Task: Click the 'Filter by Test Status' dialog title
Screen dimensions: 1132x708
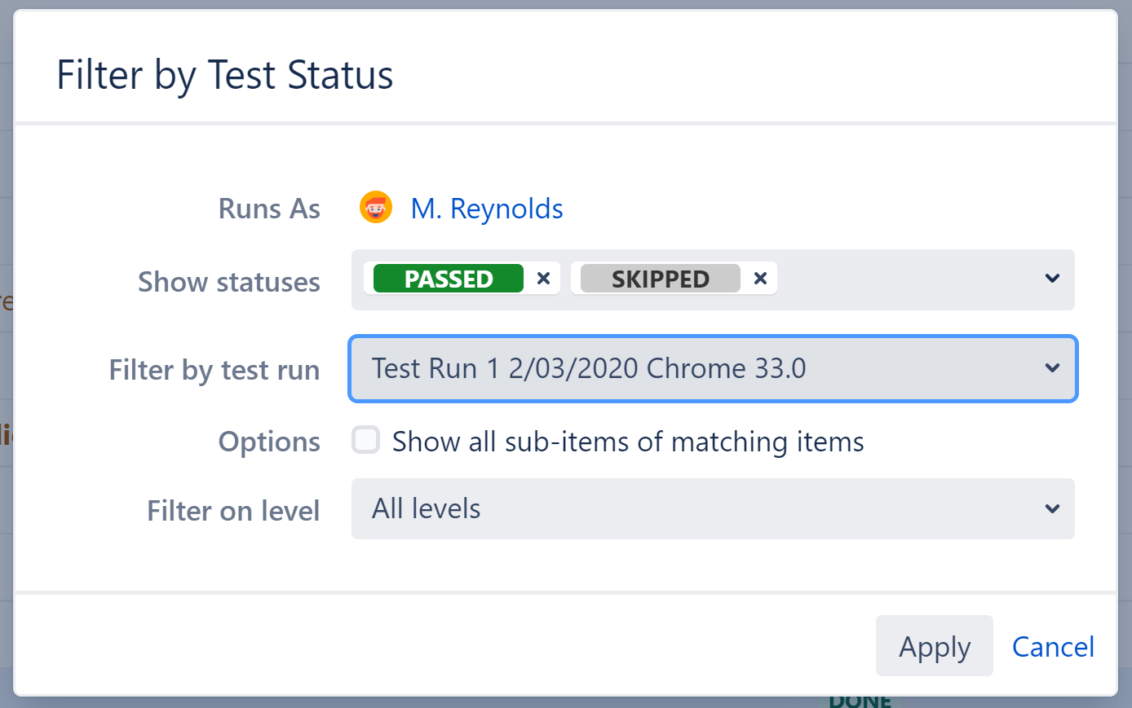Action: (224, 75)
